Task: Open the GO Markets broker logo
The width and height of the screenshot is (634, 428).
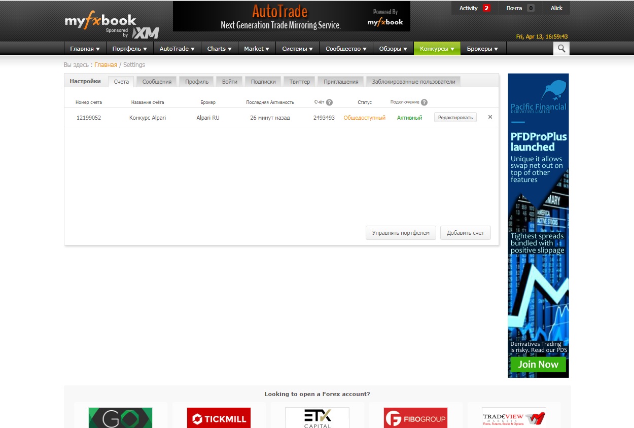Action: click(x=120, y=418)
